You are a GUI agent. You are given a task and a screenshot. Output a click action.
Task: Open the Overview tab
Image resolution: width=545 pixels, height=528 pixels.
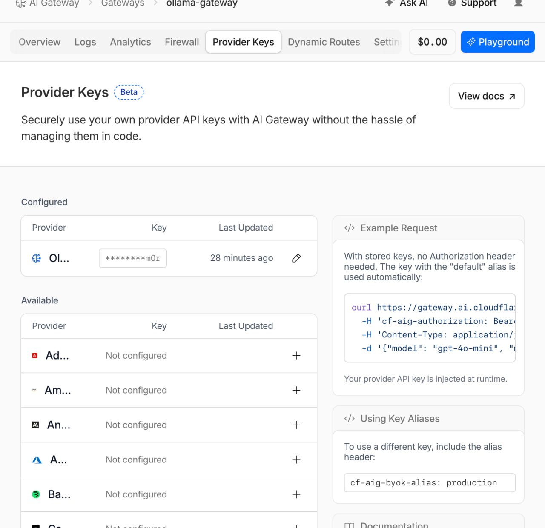pos(40,42)
